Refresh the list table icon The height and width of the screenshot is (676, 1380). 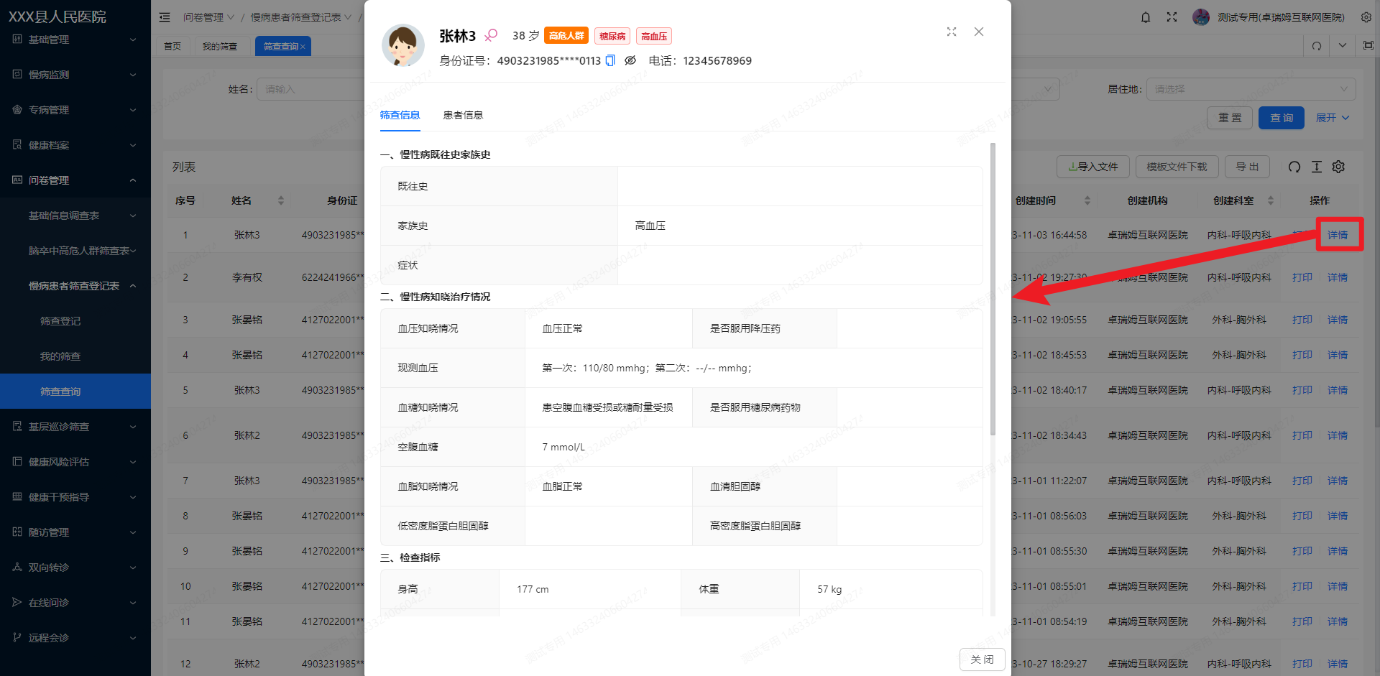[x=1294, y=167]
